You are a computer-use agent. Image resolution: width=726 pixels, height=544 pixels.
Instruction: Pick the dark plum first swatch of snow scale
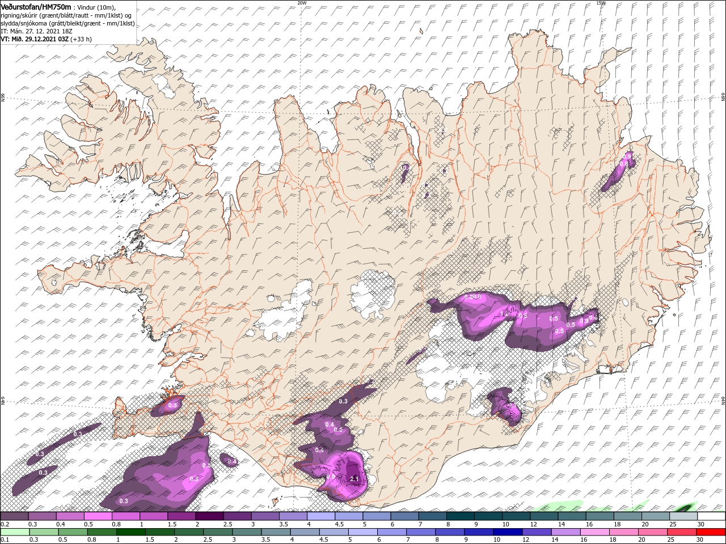[x=14, y=516]
